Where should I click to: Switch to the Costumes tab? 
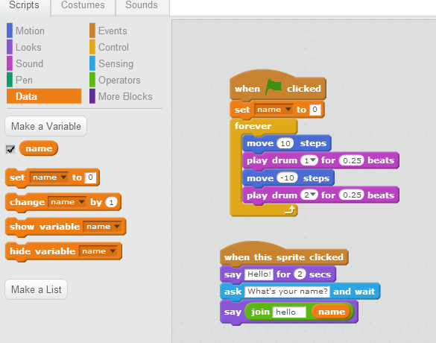[x=83, y=6]
